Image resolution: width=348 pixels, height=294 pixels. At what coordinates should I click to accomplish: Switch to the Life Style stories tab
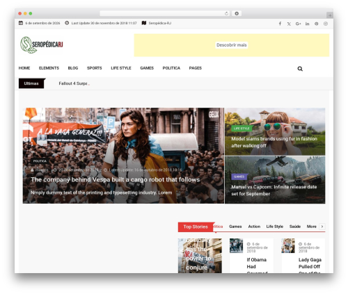click(275, 227)
